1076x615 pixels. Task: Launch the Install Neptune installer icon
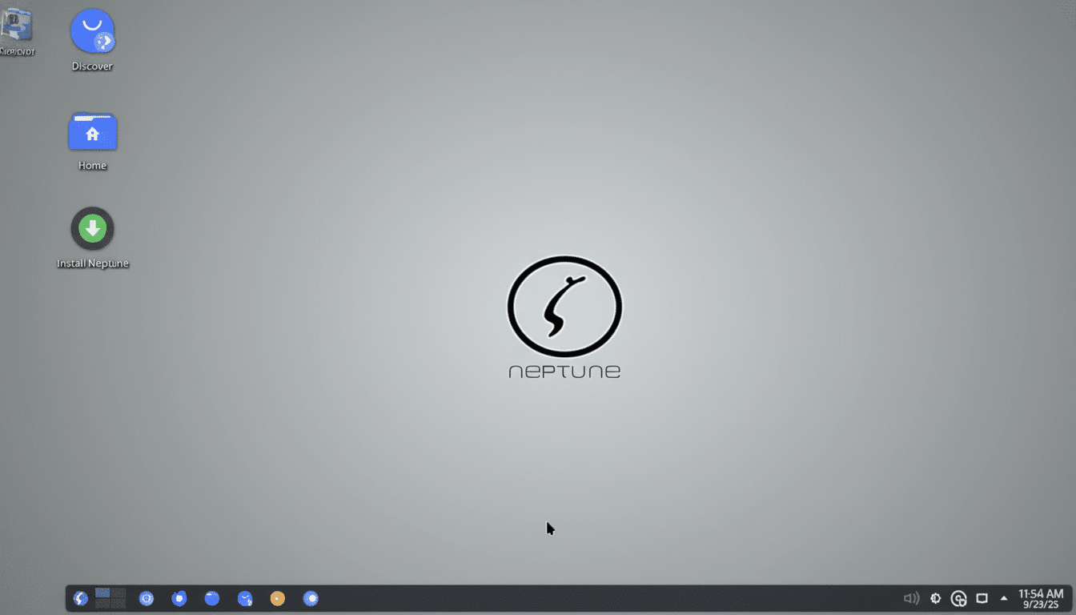pyautogui.click(x=92, y=228)
